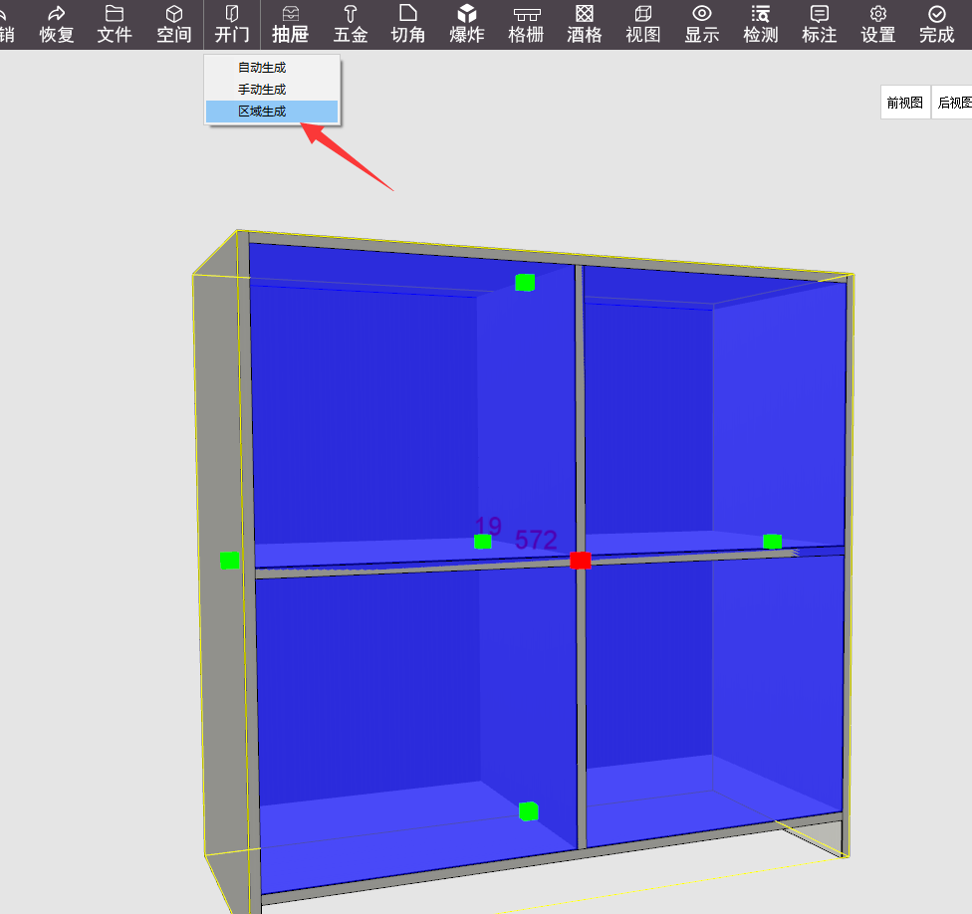Viewport: 972px width, 914px height.
Task: Click the 19 dimension label
Action: click(x=488, y=525)
